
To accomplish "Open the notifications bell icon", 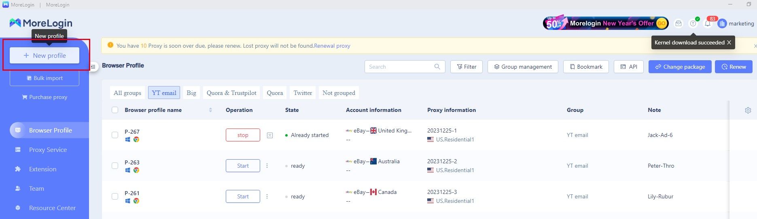I will (x=707, y=24).
